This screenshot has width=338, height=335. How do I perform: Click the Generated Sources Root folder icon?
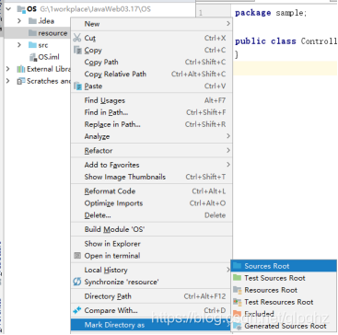237,326
